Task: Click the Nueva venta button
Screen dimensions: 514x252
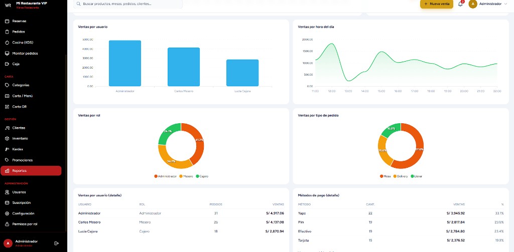Action: pyautogui.click(x=437, y=4)
